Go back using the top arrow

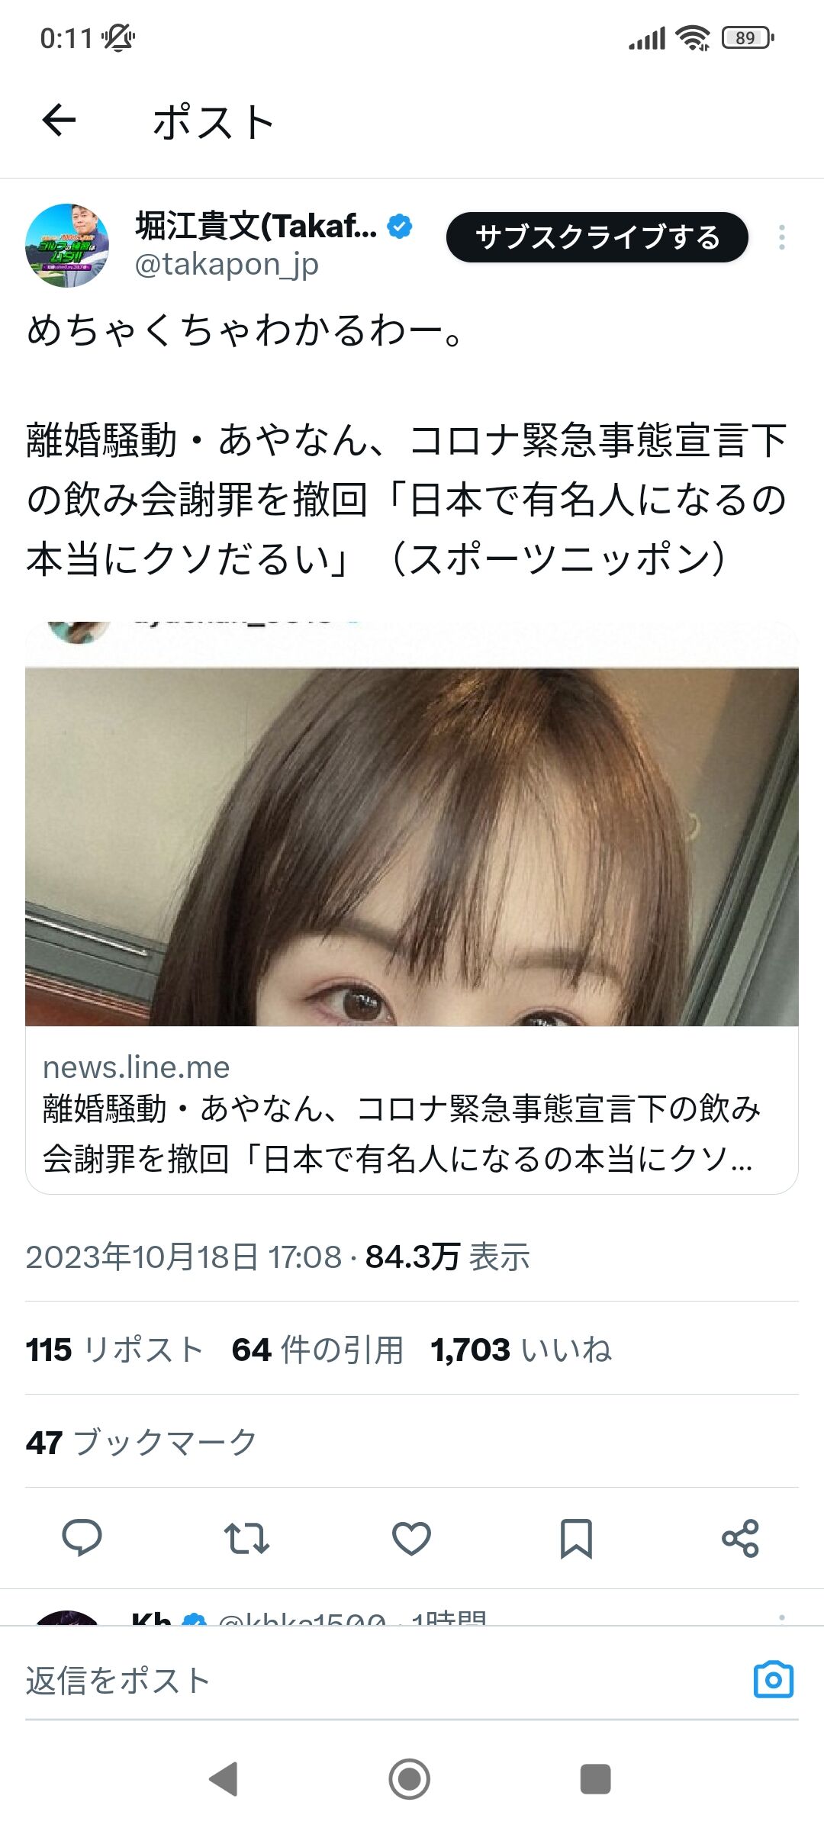click(59, 121)
